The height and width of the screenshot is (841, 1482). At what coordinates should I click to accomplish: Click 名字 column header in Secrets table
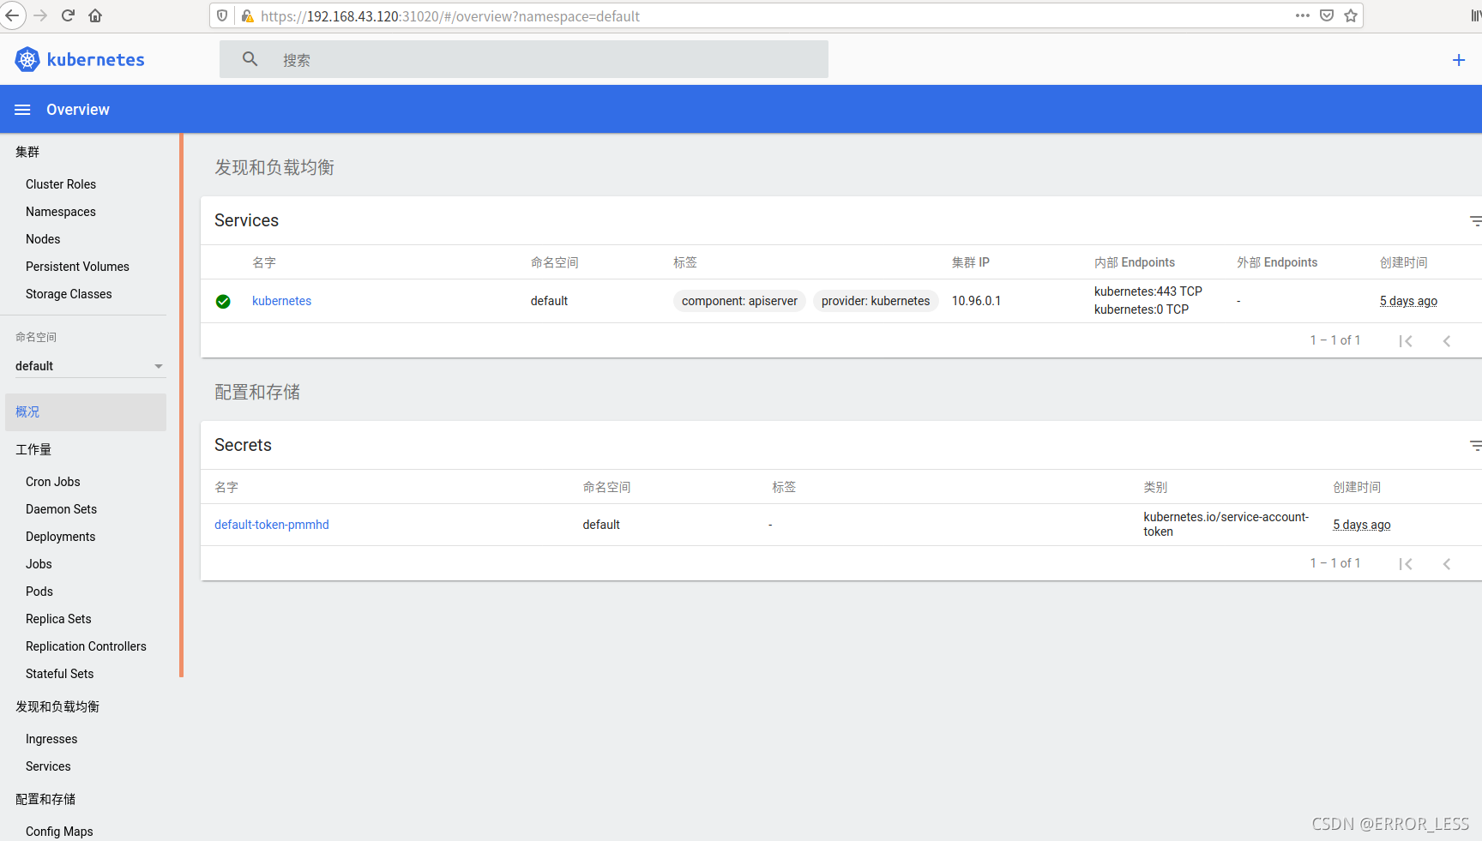coord(226,487)
